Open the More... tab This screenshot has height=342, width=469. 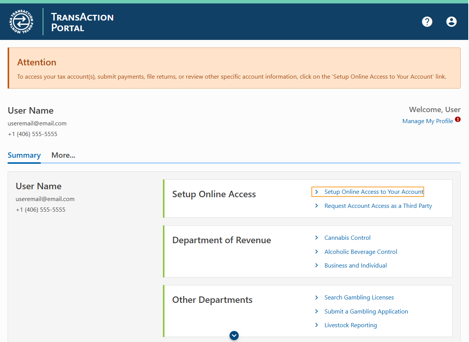63,155
